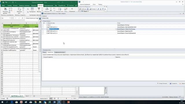This screenshot has width=185, height=104.
Task: Open the Window menu in Business Studio
Action: [94, 5]
